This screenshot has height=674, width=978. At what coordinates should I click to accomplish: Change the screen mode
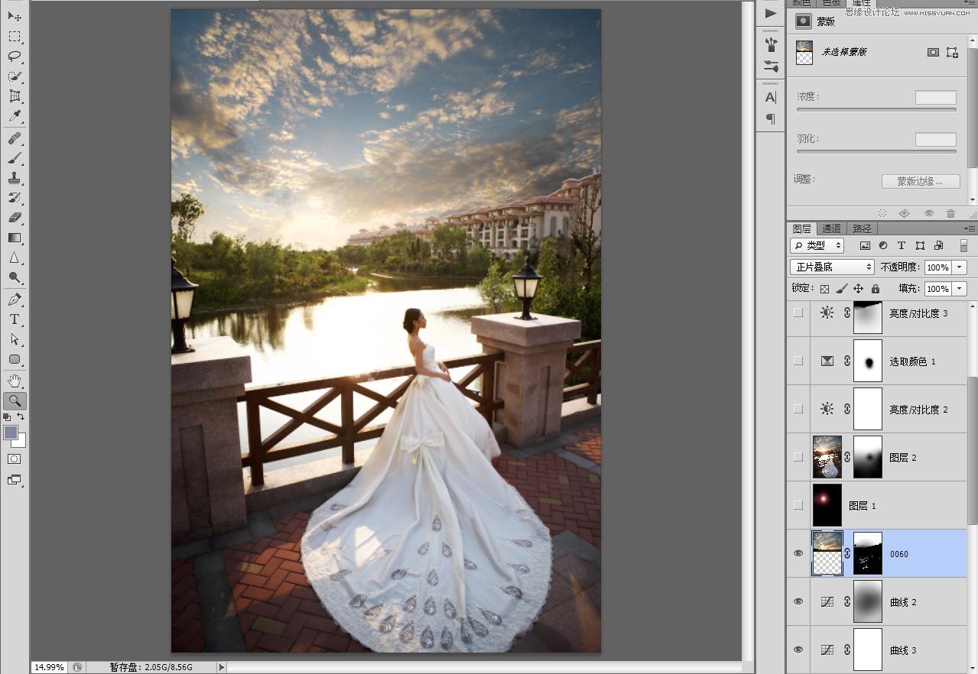[x=15, y=480]
